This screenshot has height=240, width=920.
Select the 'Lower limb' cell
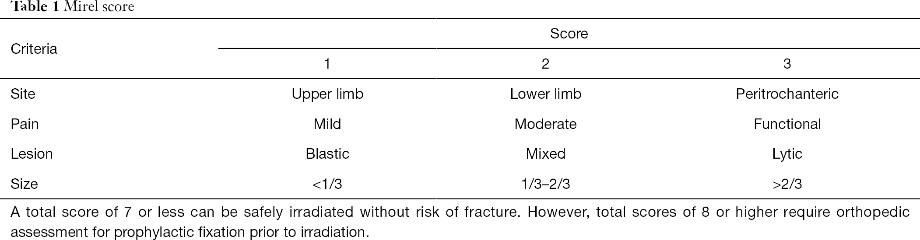click(545, 94)
